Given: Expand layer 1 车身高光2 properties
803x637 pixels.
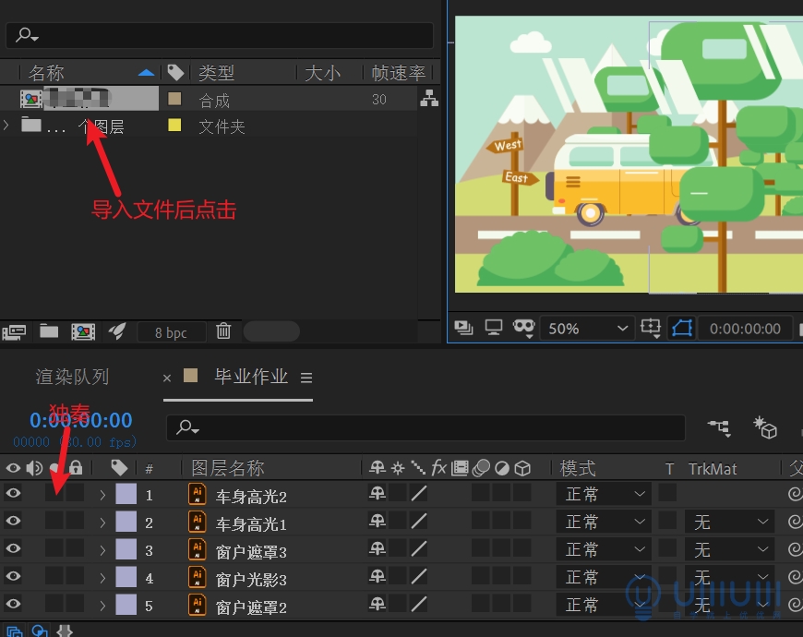Looking at the screenshot, I should (102, 495).
